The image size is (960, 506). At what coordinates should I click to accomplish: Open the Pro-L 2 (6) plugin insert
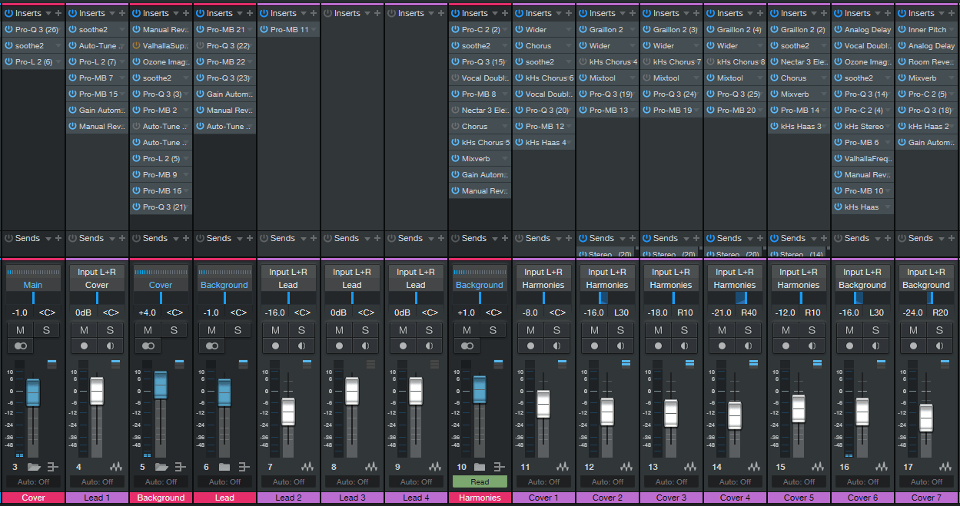point(34,61)
